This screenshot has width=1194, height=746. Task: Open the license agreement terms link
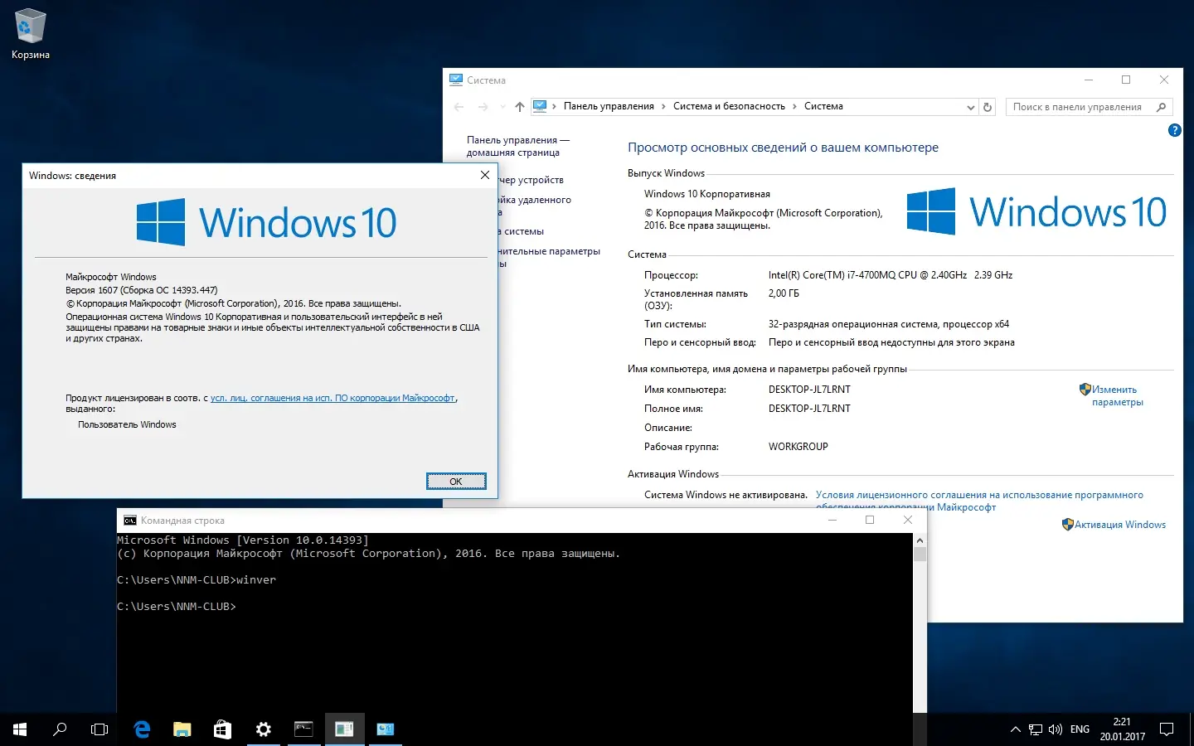[x=979, y=501]
